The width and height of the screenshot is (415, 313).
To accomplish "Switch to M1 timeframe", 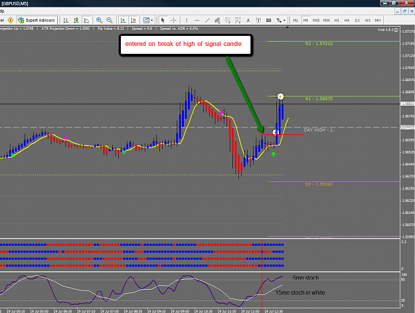I will click(x=295, y=21).
